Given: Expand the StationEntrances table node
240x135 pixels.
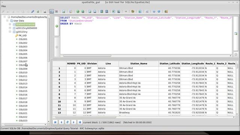Looking at the screenshot, I should [10, 24].
